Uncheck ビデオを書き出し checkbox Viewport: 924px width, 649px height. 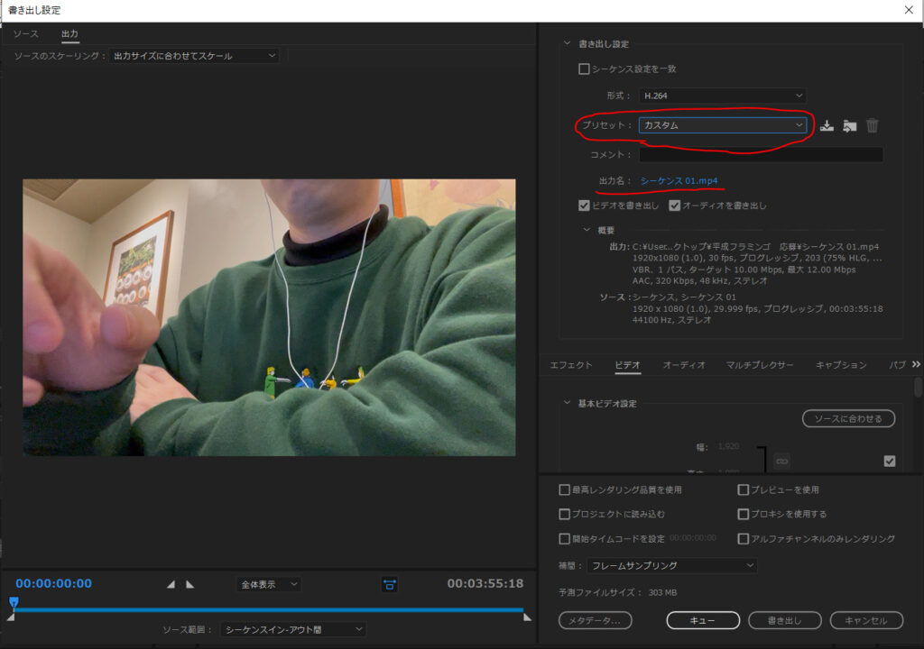pos(584,206)
